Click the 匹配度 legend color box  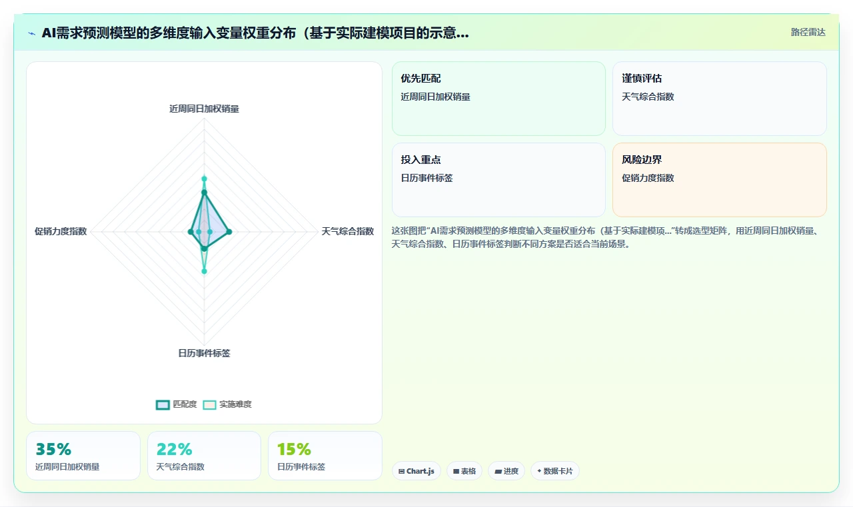click(x=163, y=404)
